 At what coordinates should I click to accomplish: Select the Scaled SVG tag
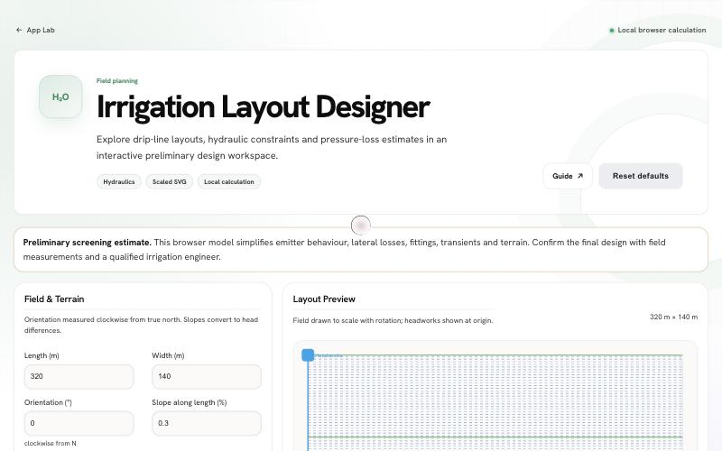pyautogui.click(x=170, y=182)
